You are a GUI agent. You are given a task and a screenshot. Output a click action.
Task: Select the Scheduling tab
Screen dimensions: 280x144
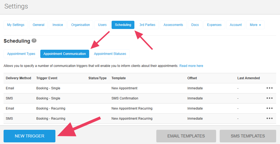[x=123, y=25]
